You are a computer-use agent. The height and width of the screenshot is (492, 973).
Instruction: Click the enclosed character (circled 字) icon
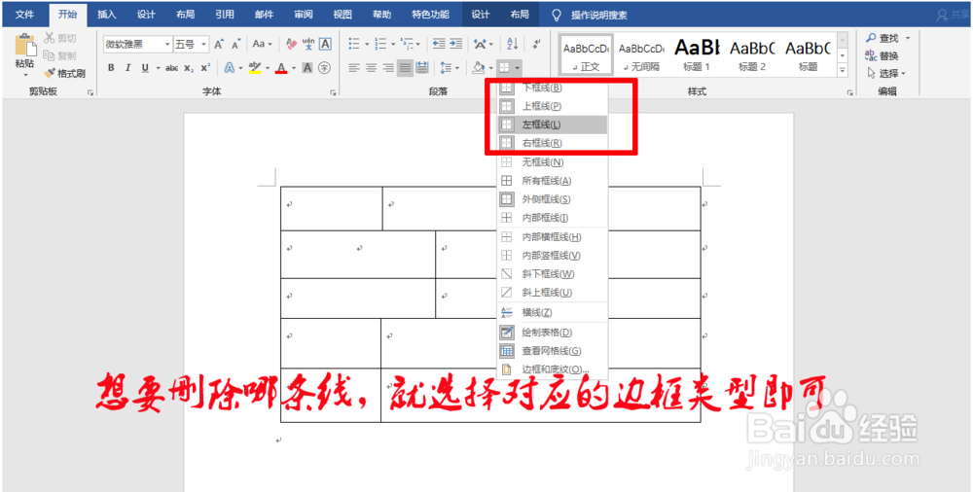coord(324,68)
